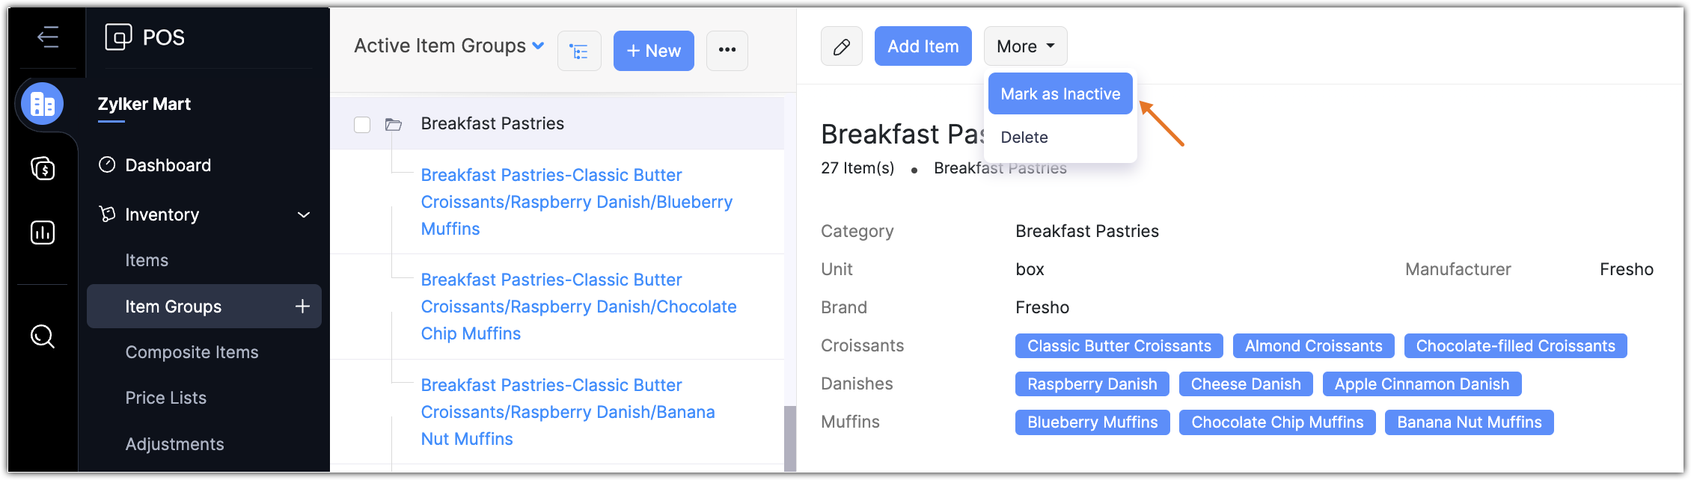Open the Blueberry Muffins pastry variant link
Viewport: 1691px width, 480px height.
tap(576, 202)
